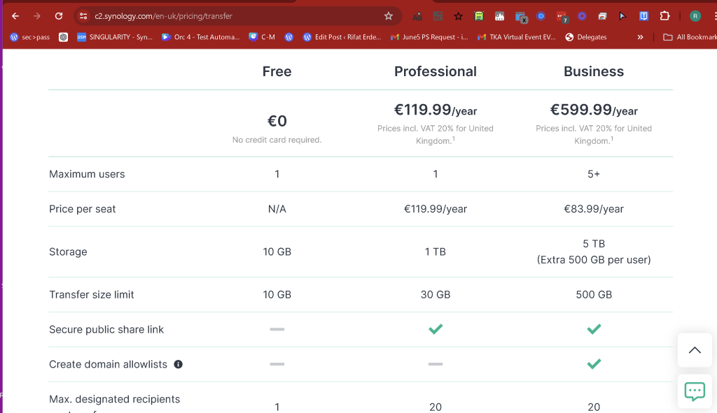Click the Professional plan heading
This screenshot has width=717, height=413.
coord(436,71)
